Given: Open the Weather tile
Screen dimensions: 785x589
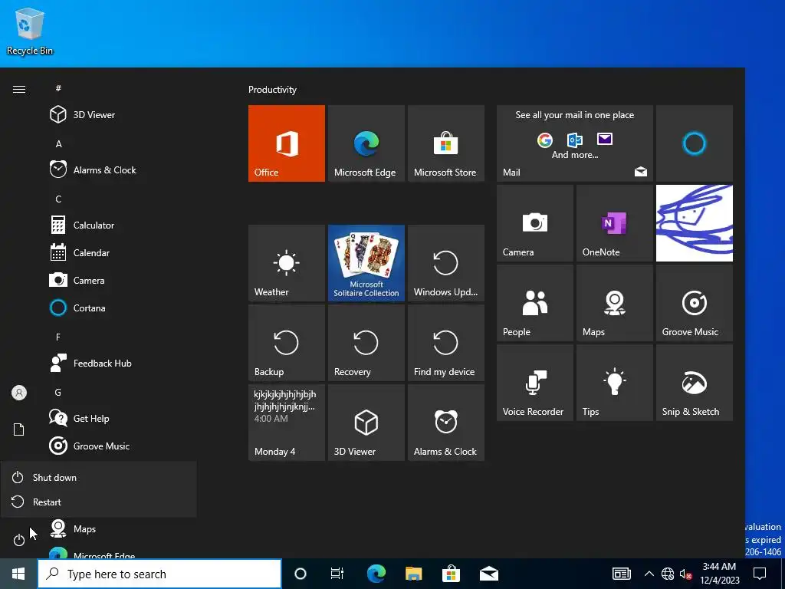Looking at the screenshot, I should [287, 263].
